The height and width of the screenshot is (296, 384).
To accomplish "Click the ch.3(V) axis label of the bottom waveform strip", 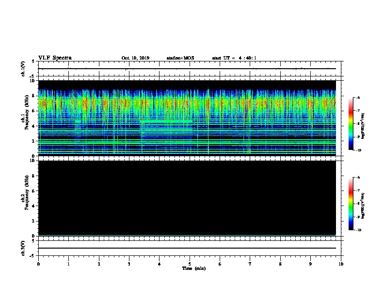I will click(23, 248).
